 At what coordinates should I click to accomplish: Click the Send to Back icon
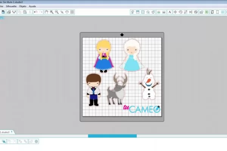coord(26,141)
